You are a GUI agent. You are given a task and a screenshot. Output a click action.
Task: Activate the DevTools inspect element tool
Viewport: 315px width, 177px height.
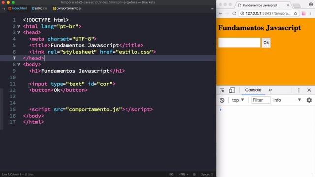222,90
